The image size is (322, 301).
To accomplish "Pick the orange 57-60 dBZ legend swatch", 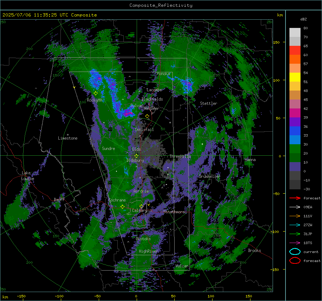I will click(295, 59).
